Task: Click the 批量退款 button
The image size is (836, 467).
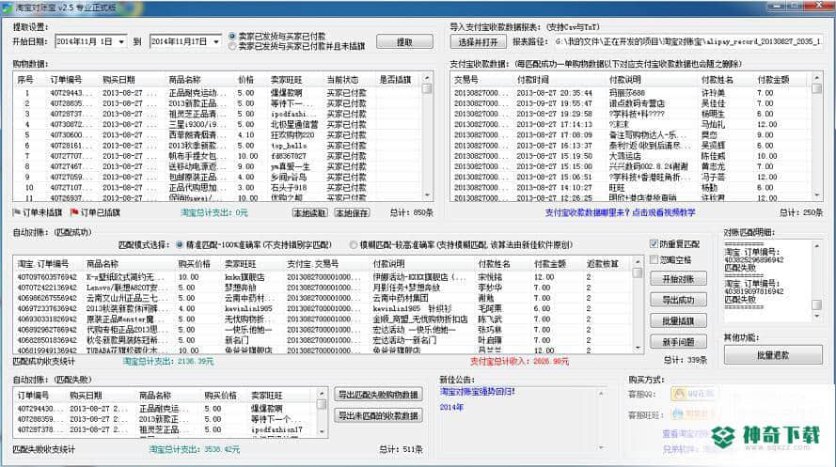Action: [773, 355]
